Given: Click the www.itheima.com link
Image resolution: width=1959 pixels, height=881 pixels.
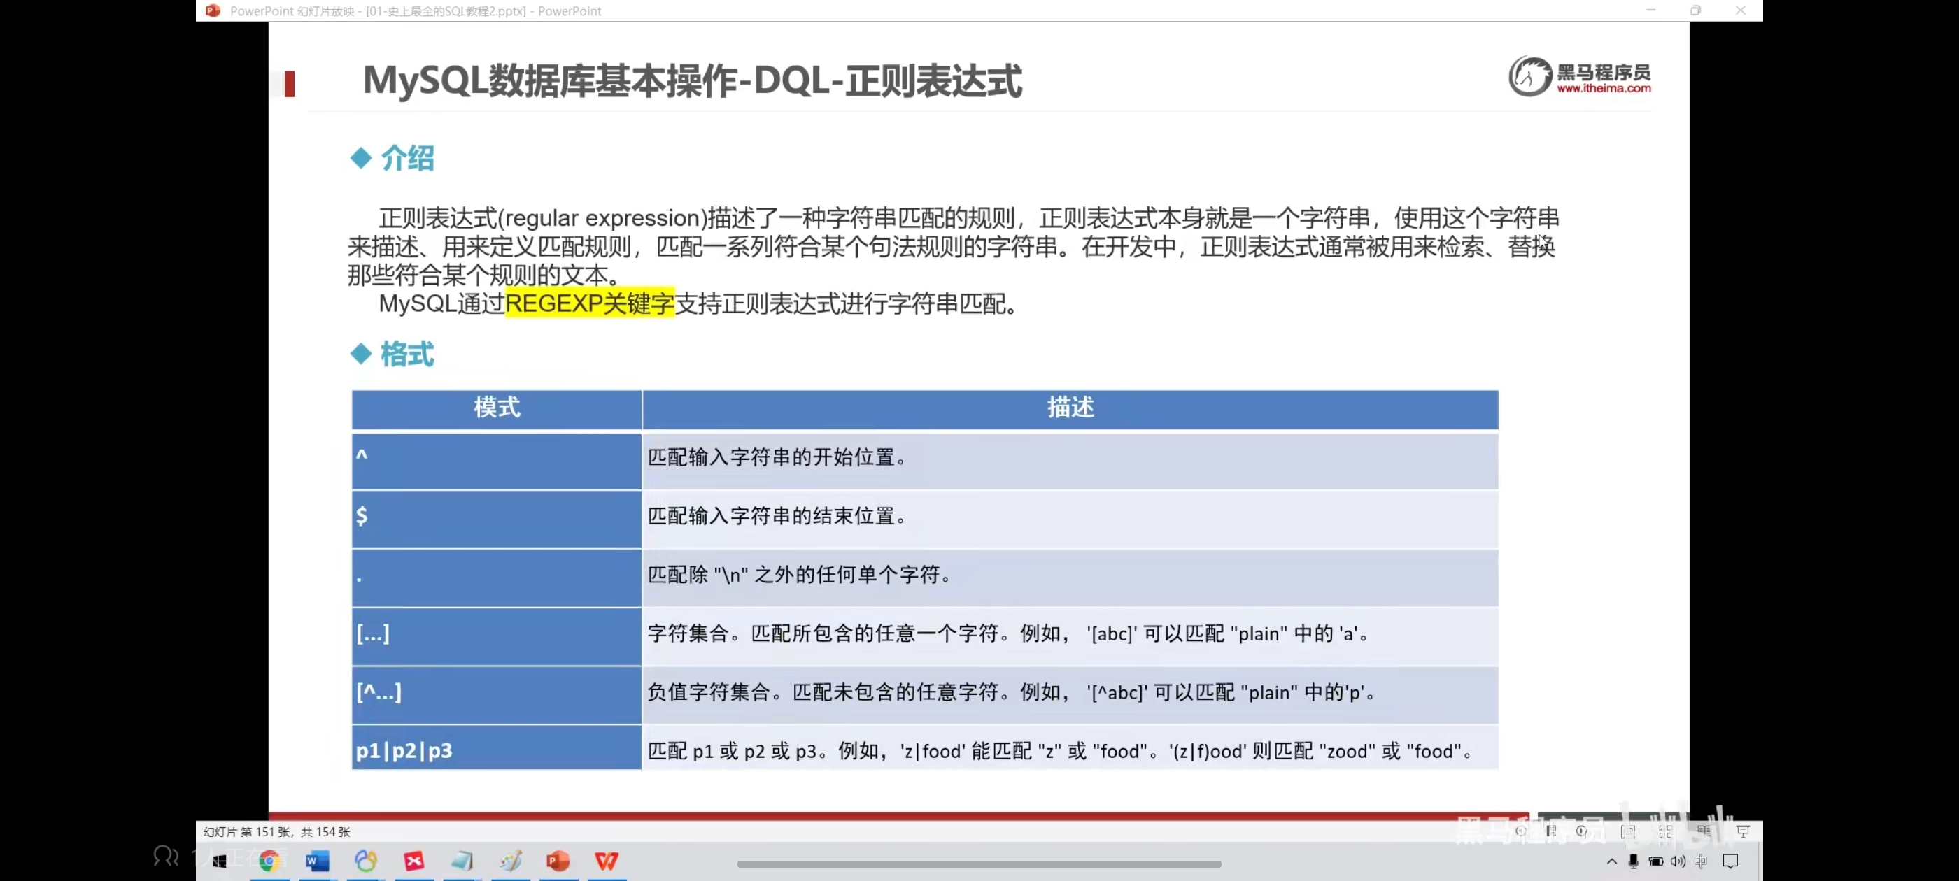Looking at the screenshot, I should click(1603, 88).
